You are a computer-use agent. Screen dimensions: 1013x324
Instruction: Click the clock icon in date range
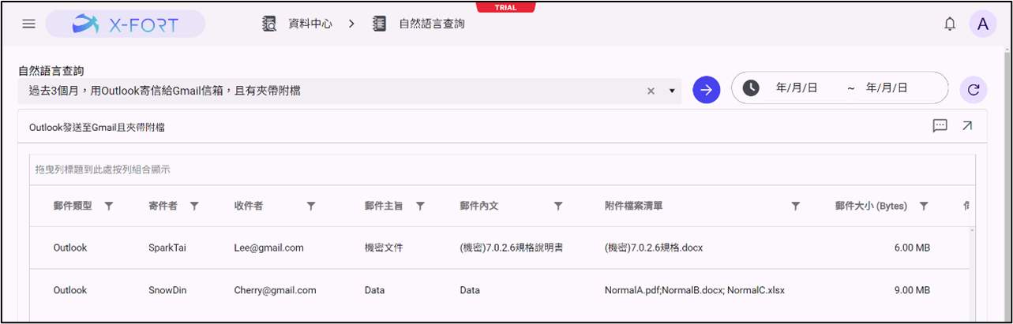(751, 88)
